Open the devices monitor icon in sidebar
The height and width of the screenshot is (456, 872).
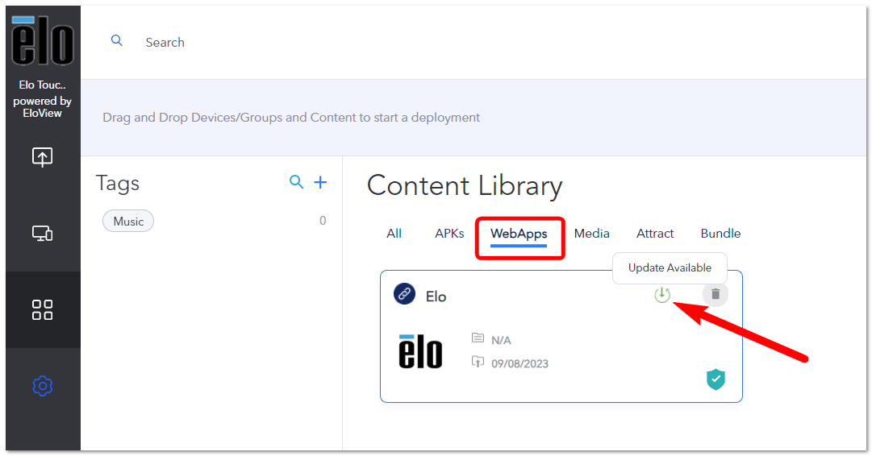click(x=42, y=234)
